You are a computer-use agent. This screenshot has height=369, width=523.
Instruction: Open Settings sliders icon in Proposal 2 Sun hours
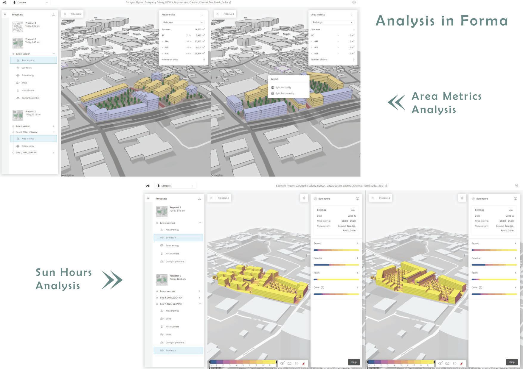(x=353, y=210)
